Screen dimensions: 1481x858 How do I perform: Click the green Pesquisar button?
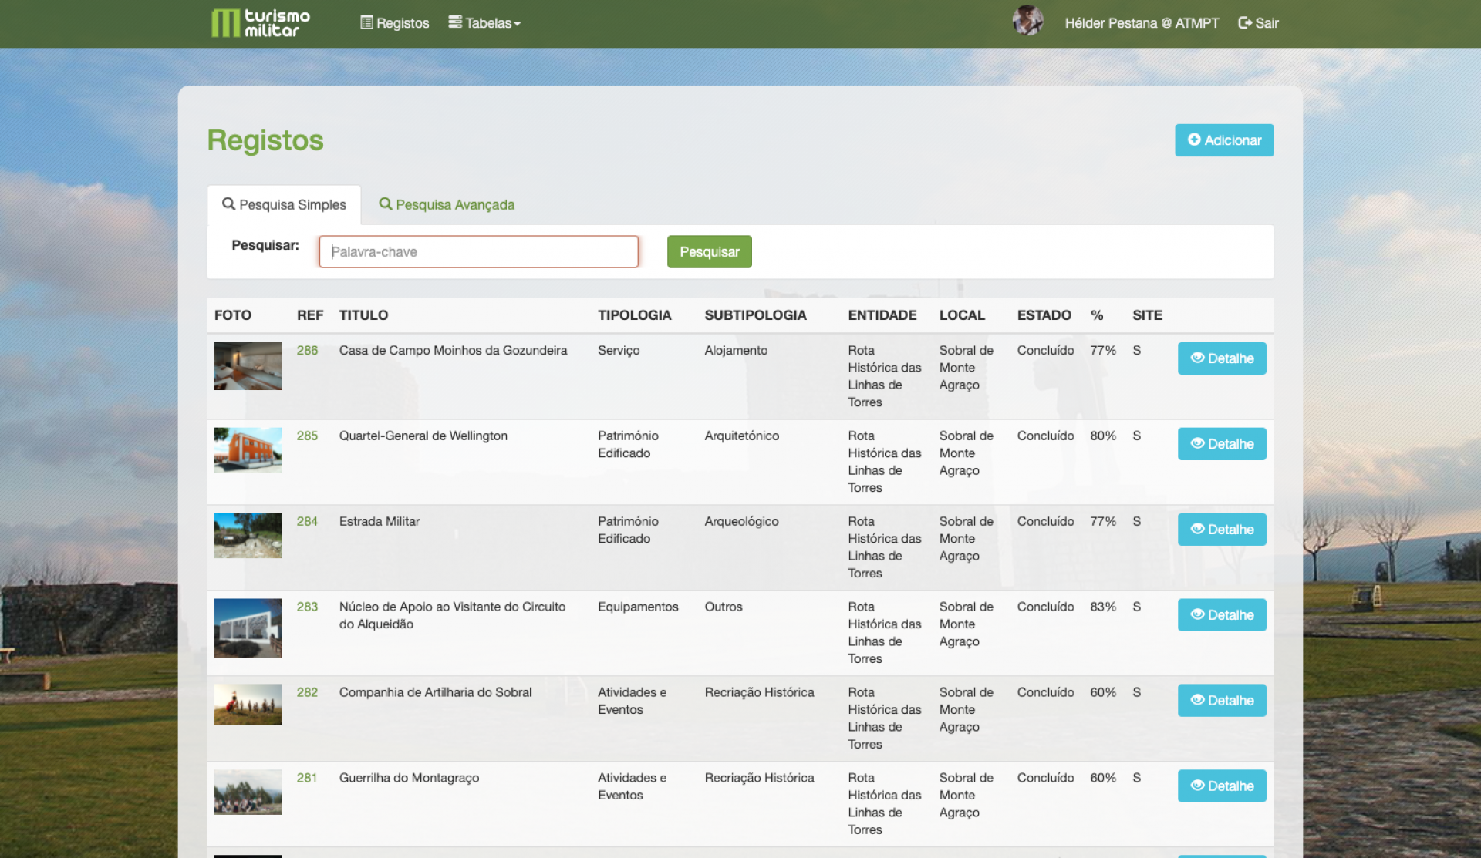click(x=709, y=251)
